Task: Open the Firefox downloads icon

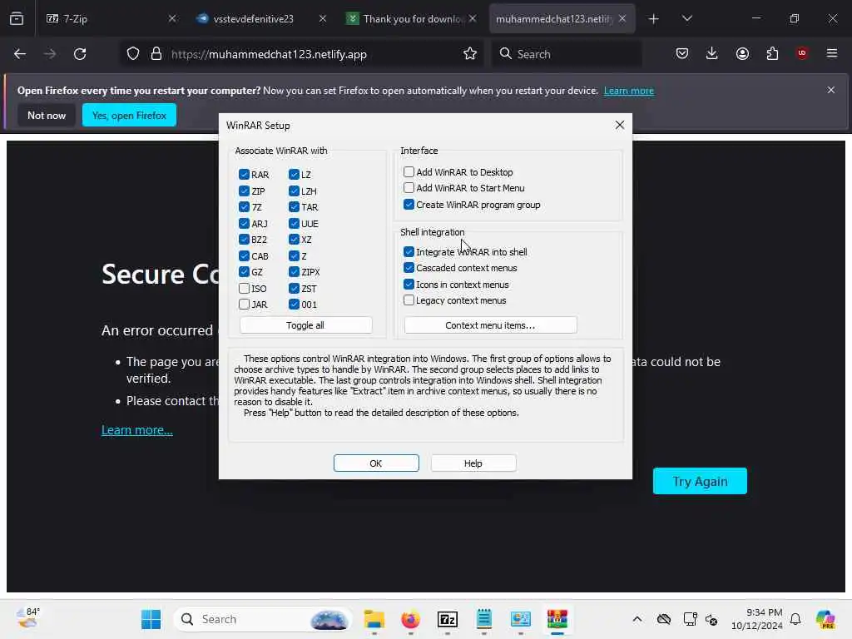Action: (712, 53)
